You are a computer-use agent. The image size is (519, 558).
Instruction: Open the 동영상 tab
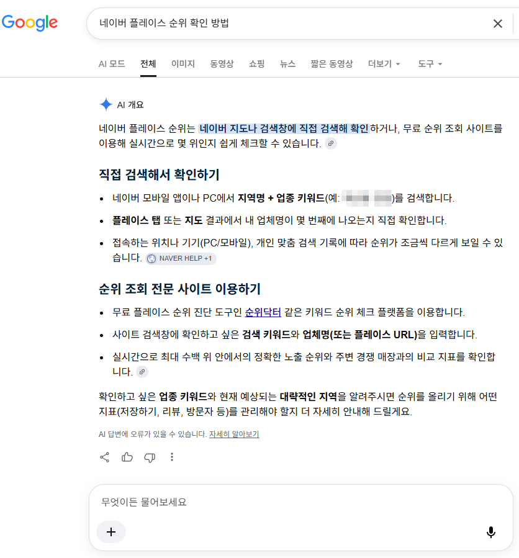222,64
